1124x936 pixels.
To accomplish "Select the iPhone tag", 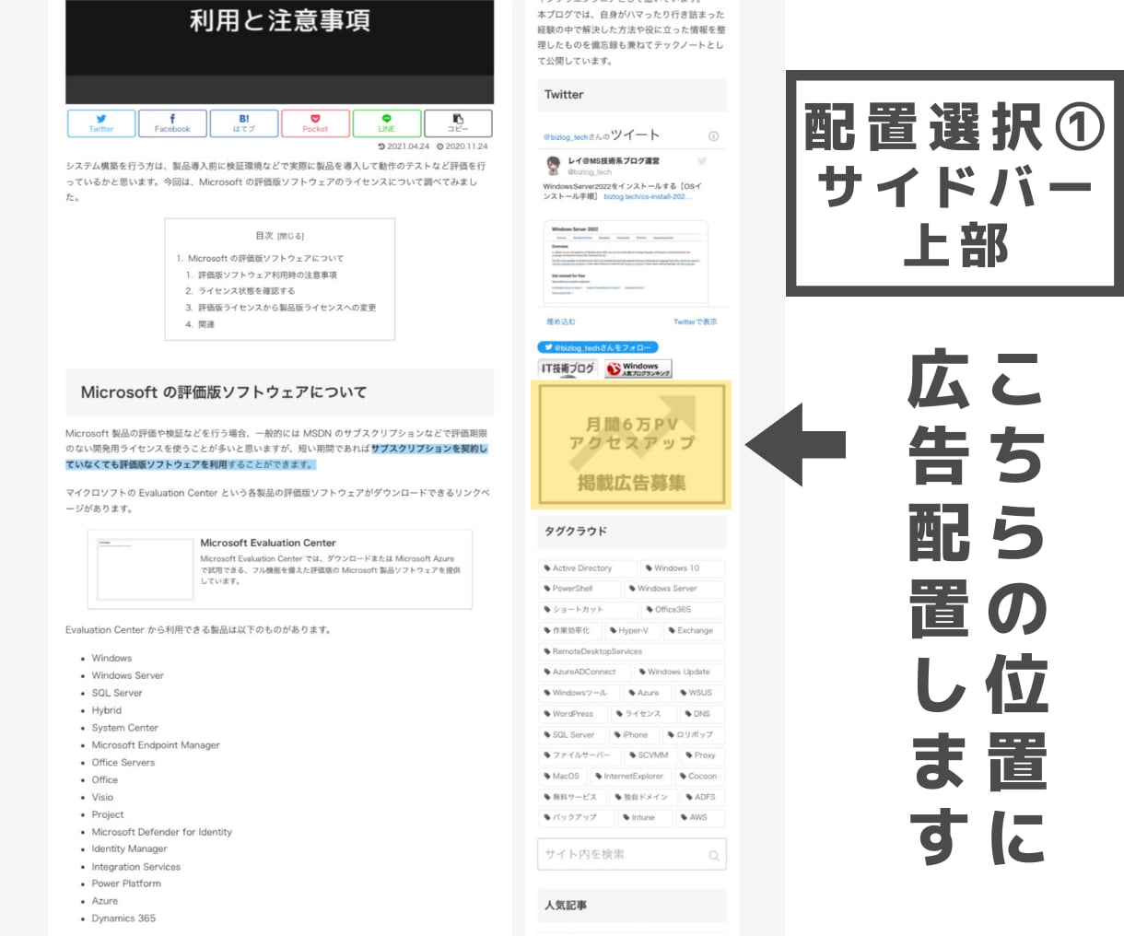I will 636,735.
